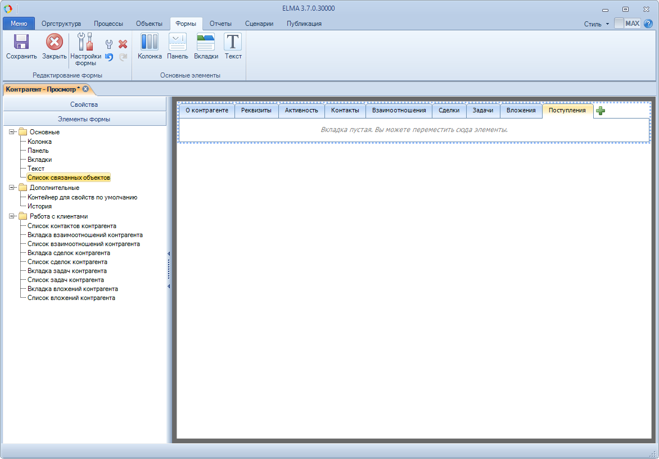Click the blue undo arrow icon
Viewport: 659px width, 459px height.
[x=109, y=57]
